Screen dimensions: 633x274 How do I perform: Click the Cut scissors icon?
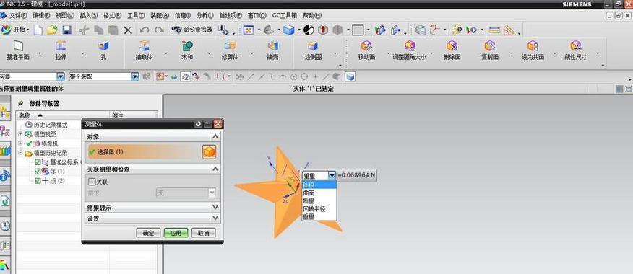[84, 30]
